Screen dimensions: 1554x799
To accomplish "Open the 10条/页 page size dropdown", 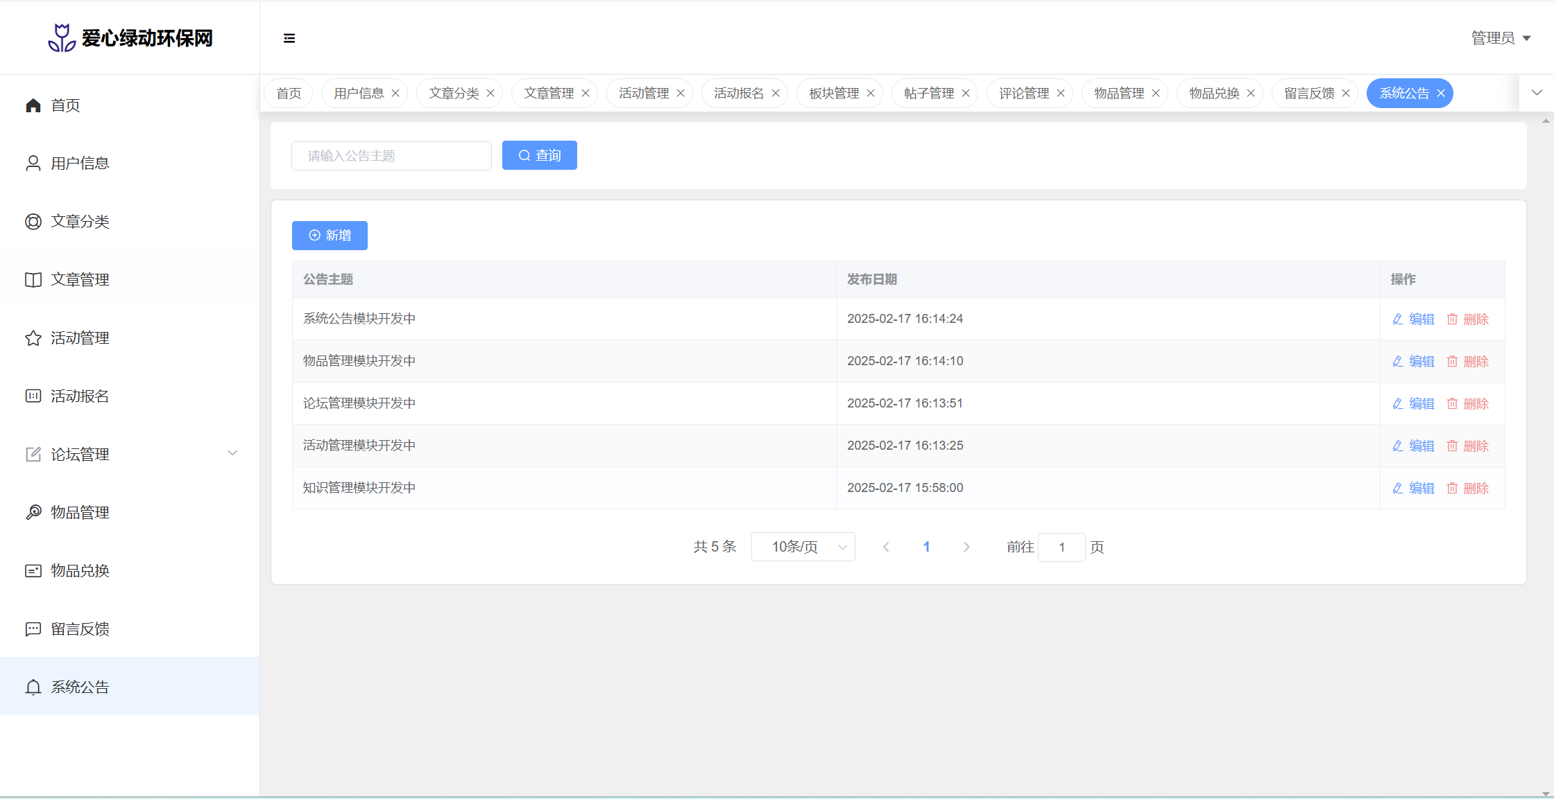I will coord(803,547).
